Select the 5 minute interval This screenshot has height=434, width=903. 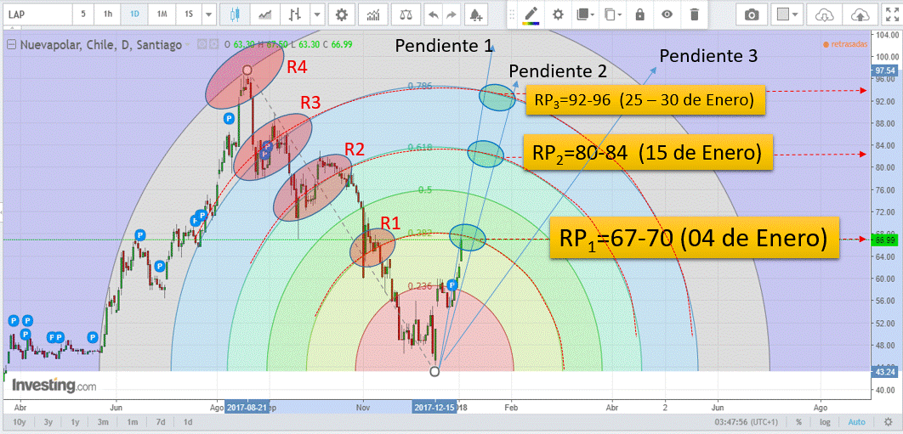coord(83,14)
